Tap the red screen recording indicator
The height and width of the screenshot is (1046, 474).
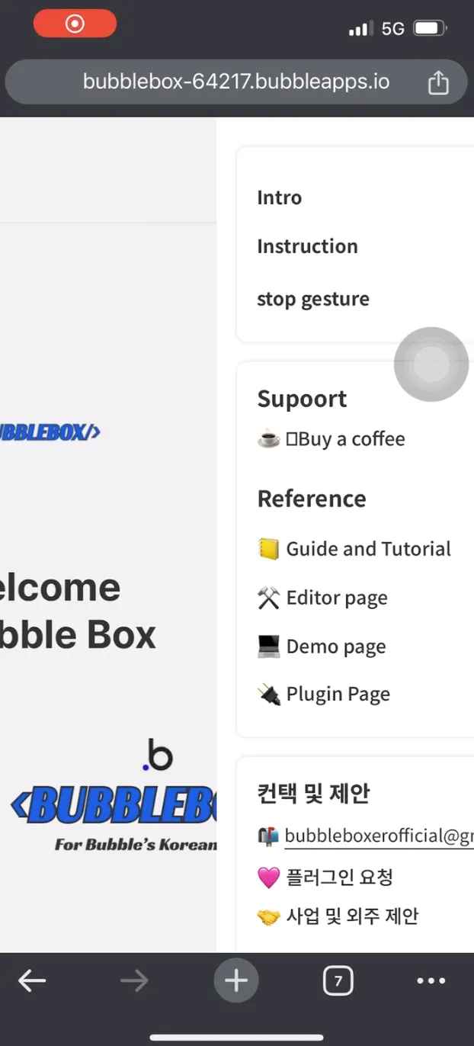click(x=75, y=24)
